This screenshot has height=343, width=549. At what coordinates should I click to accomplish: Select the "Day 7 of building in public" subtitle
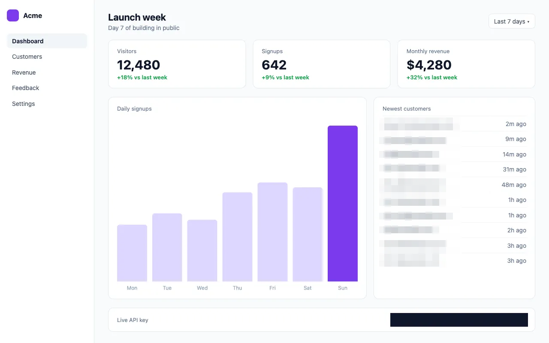click(x=144, y=28)
